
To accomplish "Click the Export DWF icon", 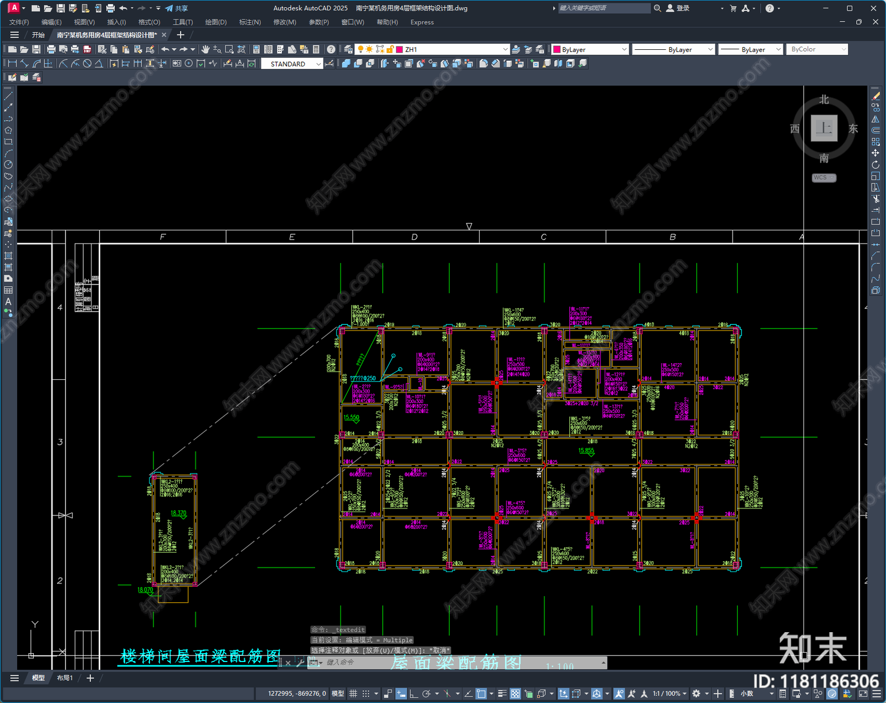I will (87, 49).
